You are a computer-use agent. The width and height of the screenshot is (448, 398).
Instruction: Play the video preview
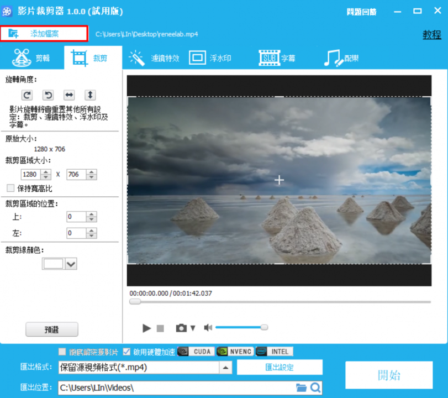point(146,328)
